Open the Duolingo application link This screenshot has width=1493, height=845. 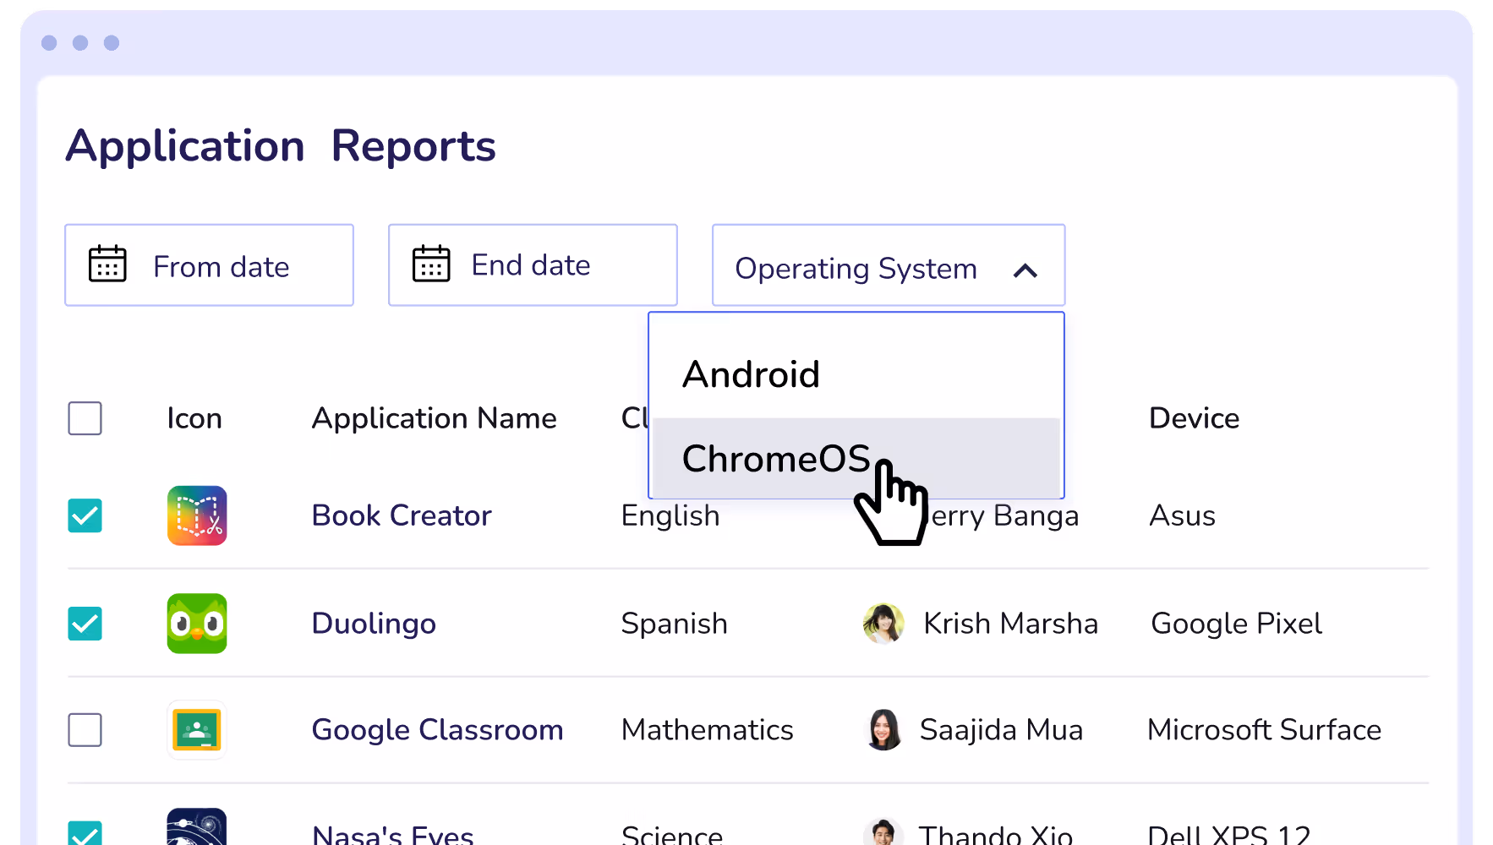coord(374,624)
